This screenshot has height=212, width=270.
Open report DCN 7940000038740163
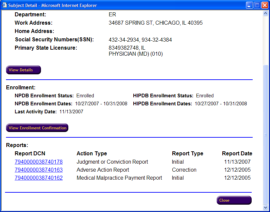pyautogui.click(x=39, y=170)
